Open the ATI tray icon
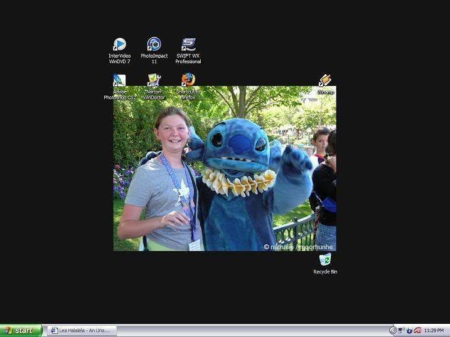Viewport: 450px width, 337px height. tap(417, 331)
